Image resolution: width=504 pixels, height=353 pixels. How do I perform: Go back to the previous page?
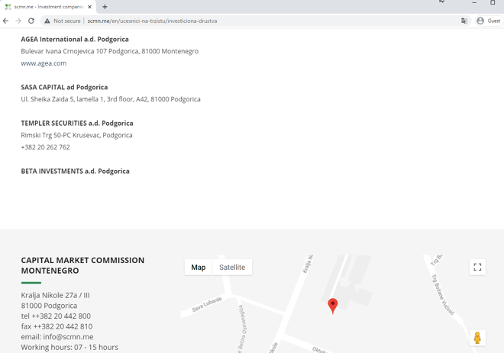click(6, 21)
